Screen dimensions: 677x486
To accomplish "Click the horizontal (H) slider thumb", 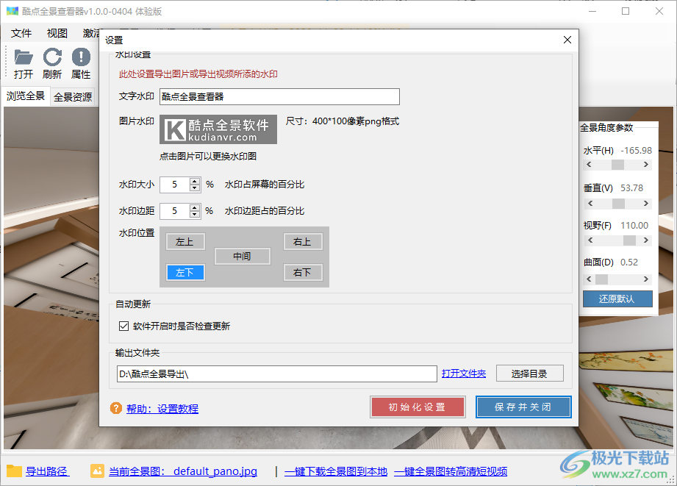I will click(x=618, y=165).
